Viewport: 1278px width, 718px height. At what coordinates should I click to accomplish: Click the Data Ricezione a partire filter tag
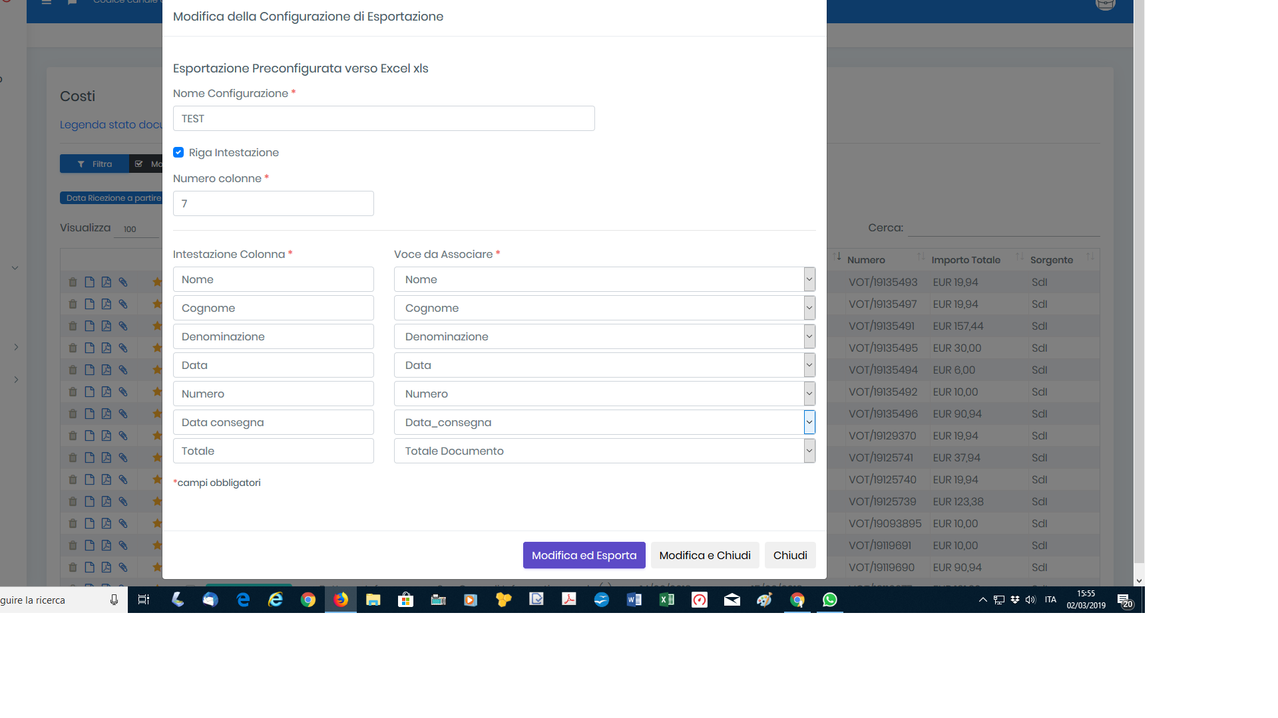pyautogui.click(x=112, y=198)
